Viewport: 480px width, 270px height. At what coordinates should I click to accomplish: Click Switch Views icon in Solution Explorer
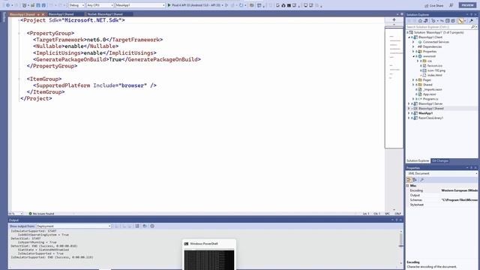coord(425,21)
